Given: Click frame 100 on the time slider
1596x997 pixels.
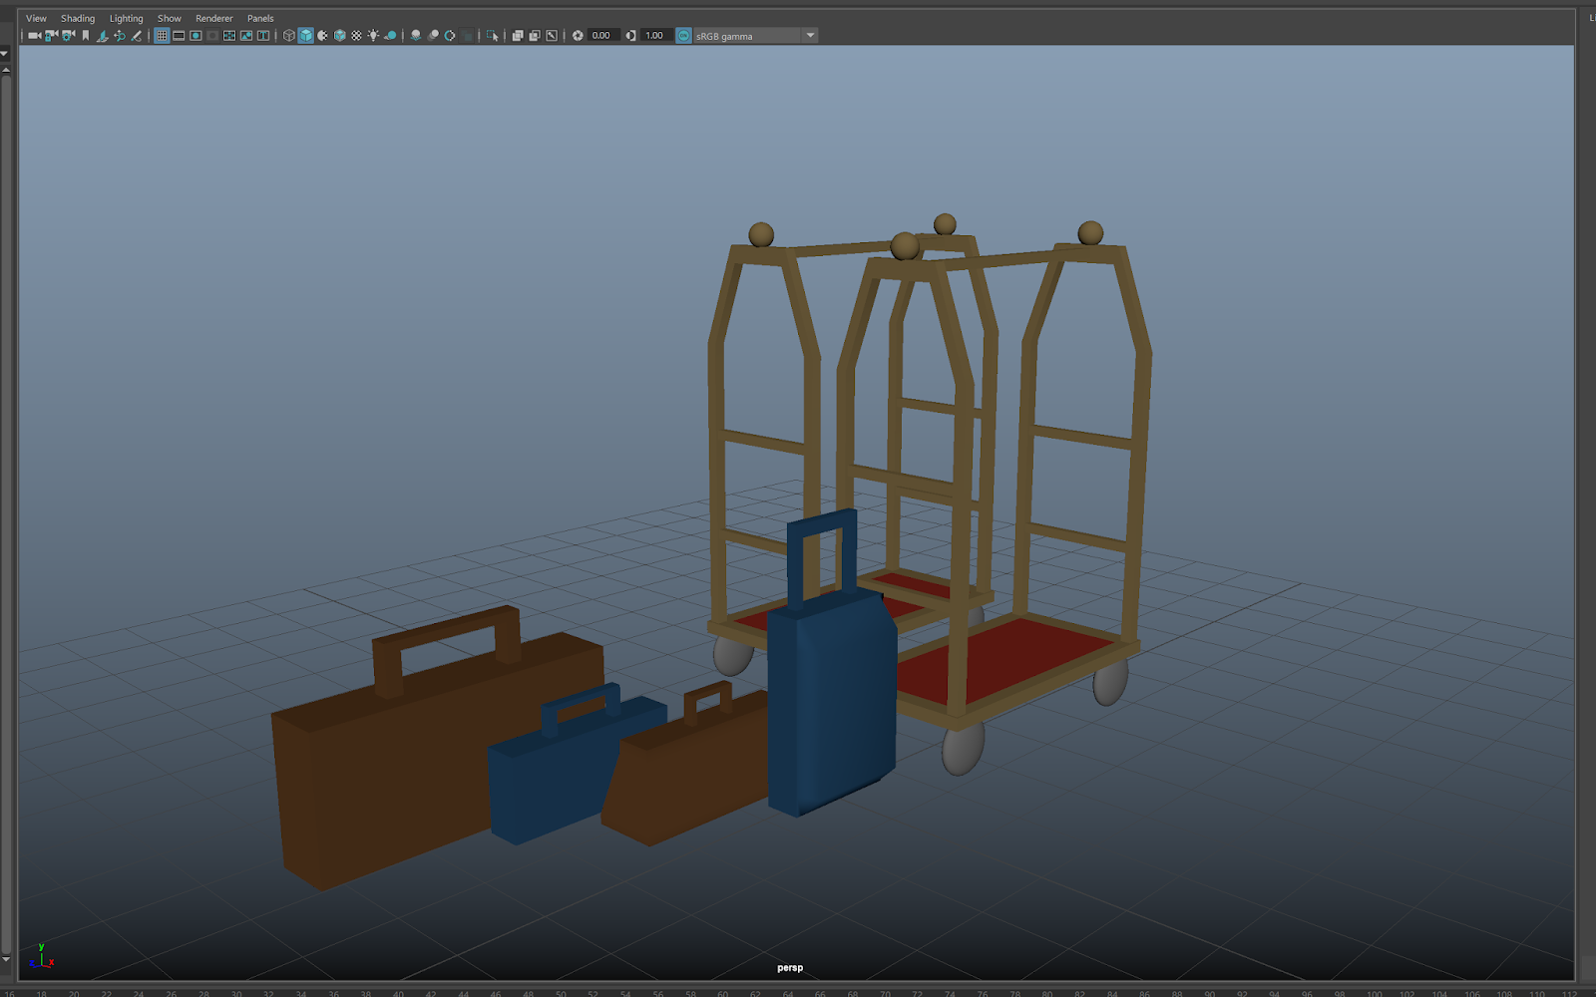Looking at the screenshot, I should tap(1374, 993).
